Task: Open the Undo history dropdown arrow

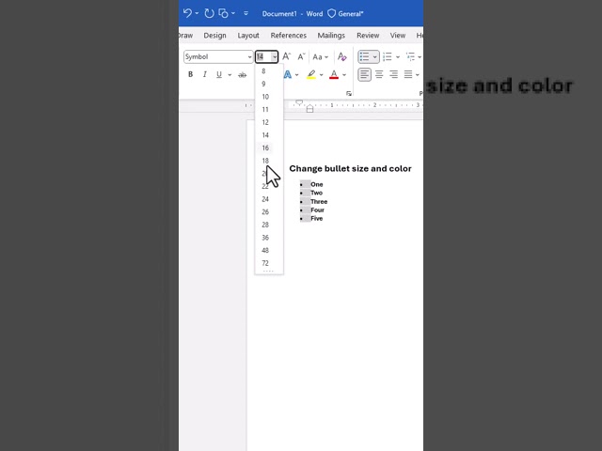Action: 197,13
